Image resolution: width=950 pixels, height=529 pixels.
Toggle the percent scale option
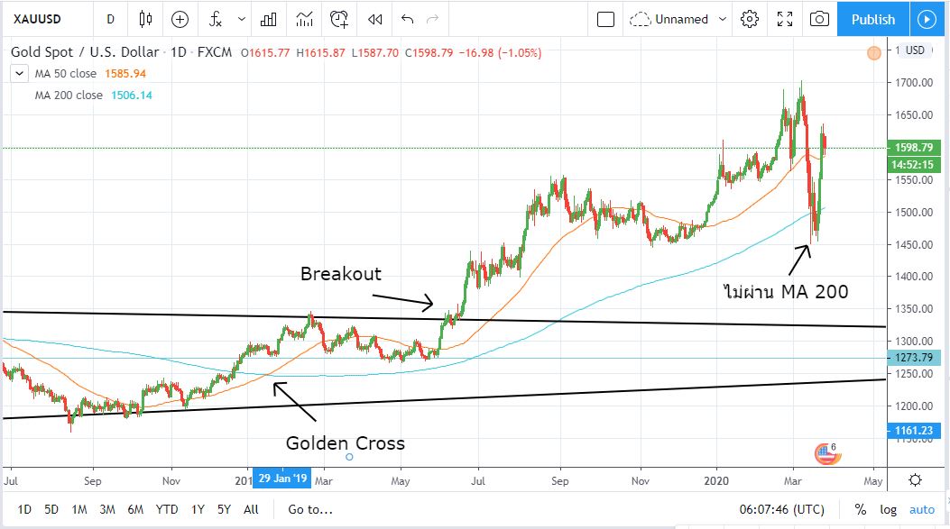860,510
